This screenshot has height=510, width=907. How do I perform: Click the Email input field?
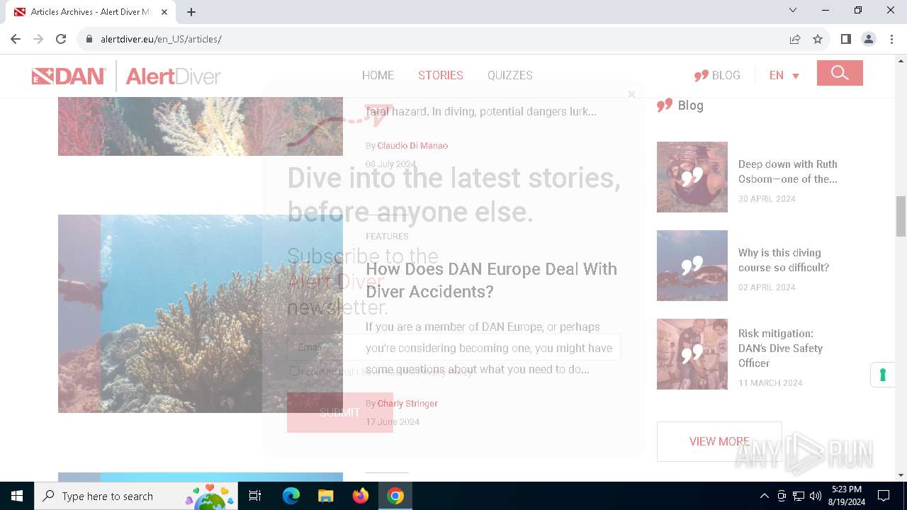point(453,347)
